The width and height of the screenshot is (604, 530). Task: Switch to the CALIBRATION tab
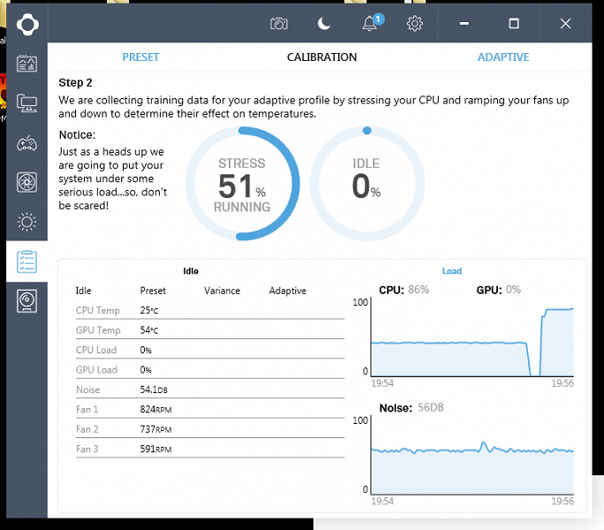click(322, 57)
